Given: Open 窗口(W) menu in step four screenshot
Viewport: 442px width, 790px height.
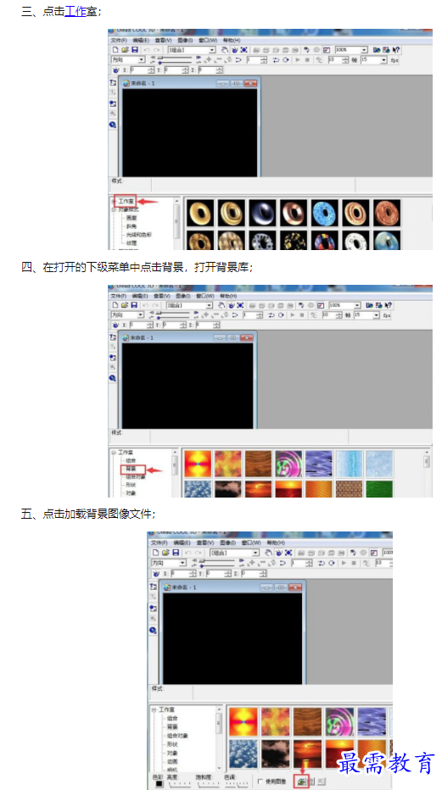Looking at the screenshot, I should 205,296.
